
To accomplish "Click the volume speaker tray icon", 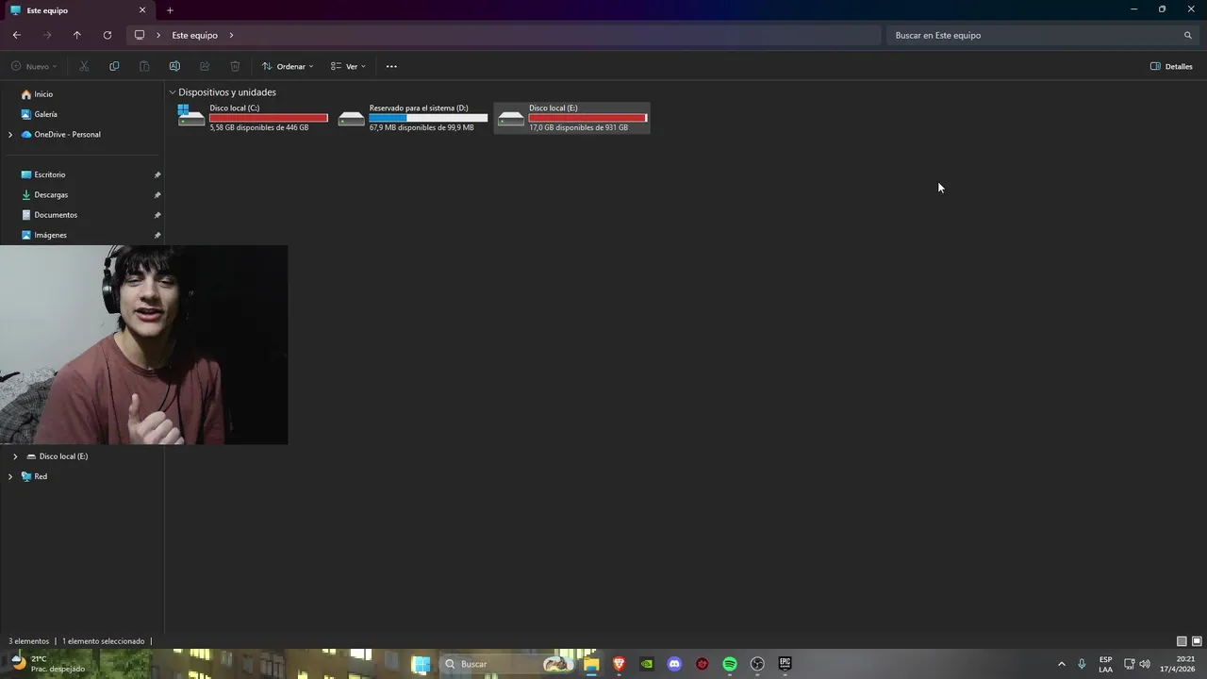I will [1145, 664].
